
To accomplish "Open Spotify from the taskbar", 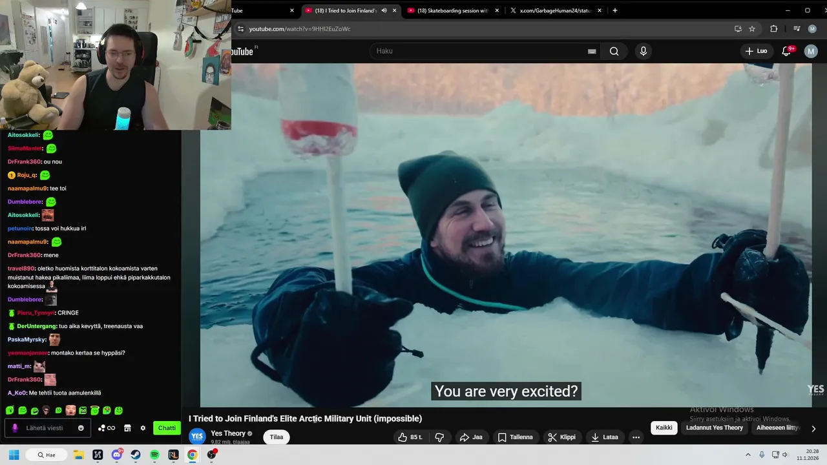I will (x=154, y=455).
